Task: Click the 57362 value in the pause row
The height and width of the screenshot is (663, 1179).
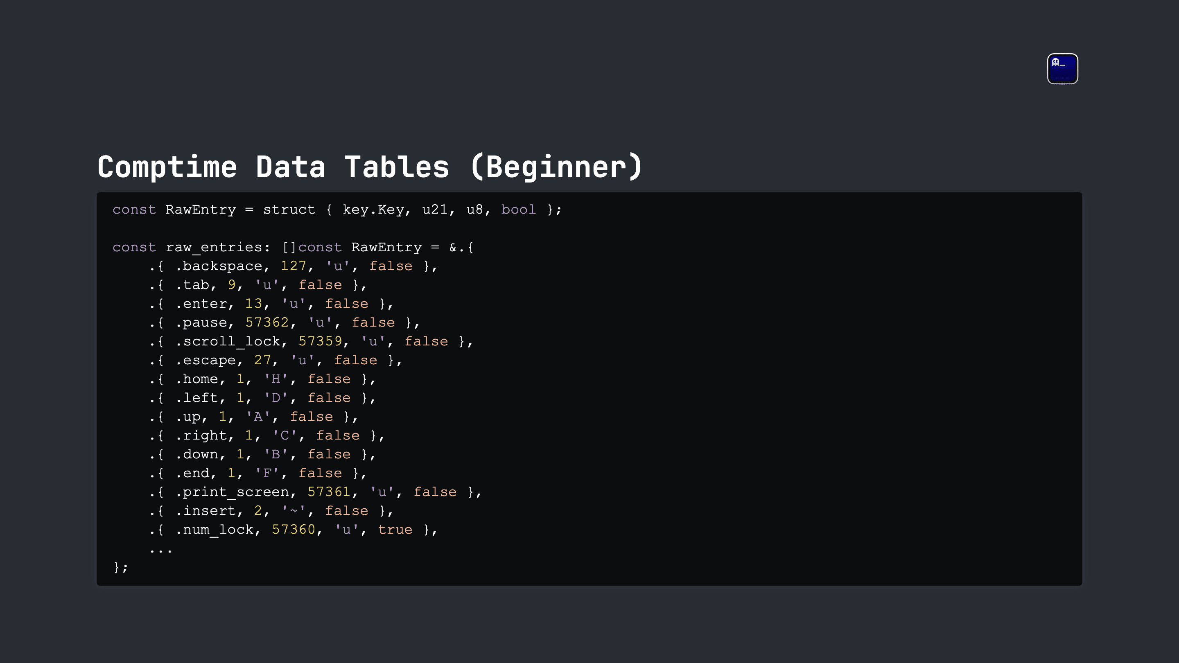Action: pyautogui.click(x=267, y=322)
